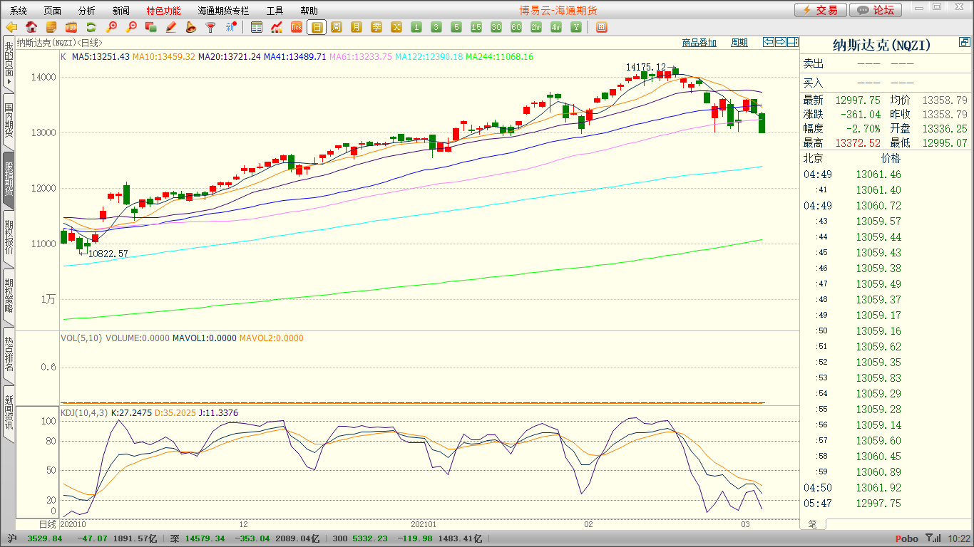Click the F10 info toolbar icon

pyautogui.click(x=71, y=27)
